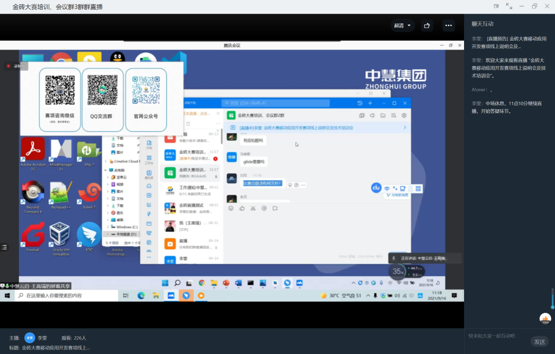Open group settings gear icon
The height and width of the screenshot is (354, 555).
tap(404, 115)
